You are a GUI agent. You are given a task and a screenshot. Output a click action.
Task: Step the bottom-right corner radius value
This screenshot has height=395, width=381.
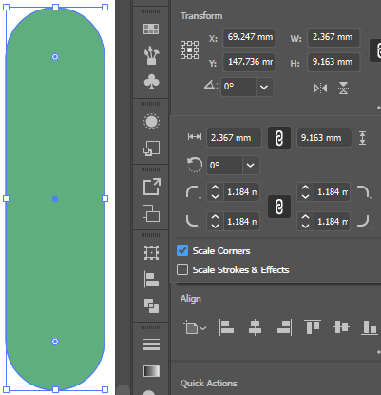point(305,221)
